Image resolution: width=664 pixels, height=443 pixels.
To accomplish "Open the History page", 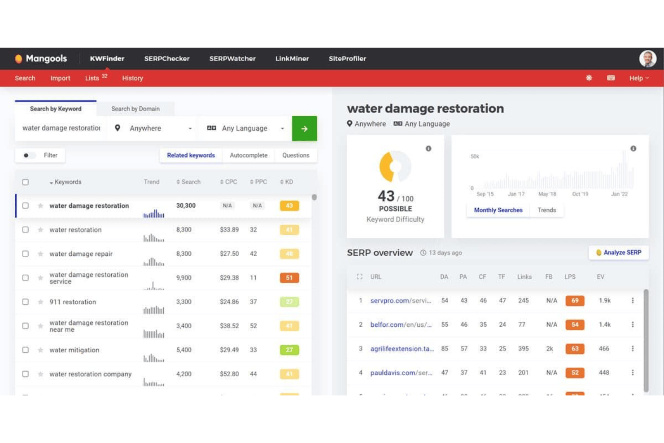I will pos(132,78).
